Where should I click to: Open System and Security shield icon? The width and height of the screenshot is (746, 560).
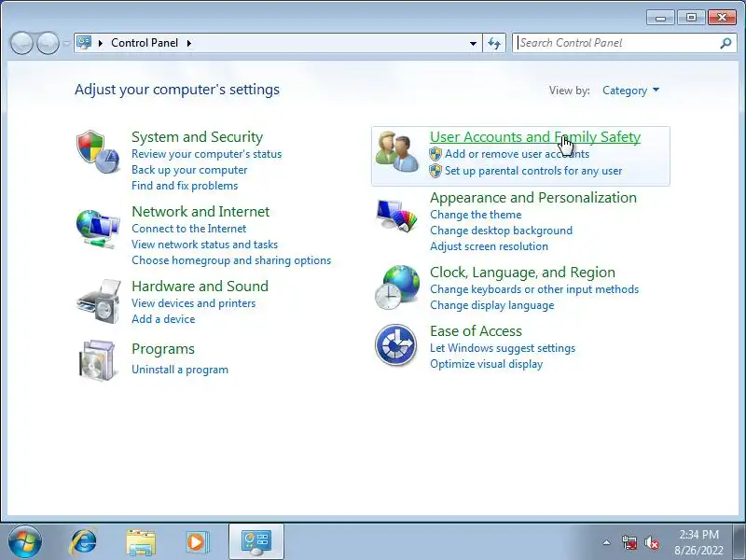[x=97, y=151]
